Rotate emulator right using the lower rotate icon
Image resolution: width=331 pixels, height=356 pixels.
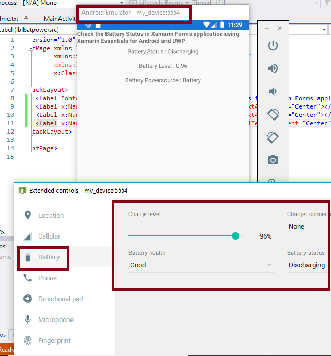coord(273,137)
